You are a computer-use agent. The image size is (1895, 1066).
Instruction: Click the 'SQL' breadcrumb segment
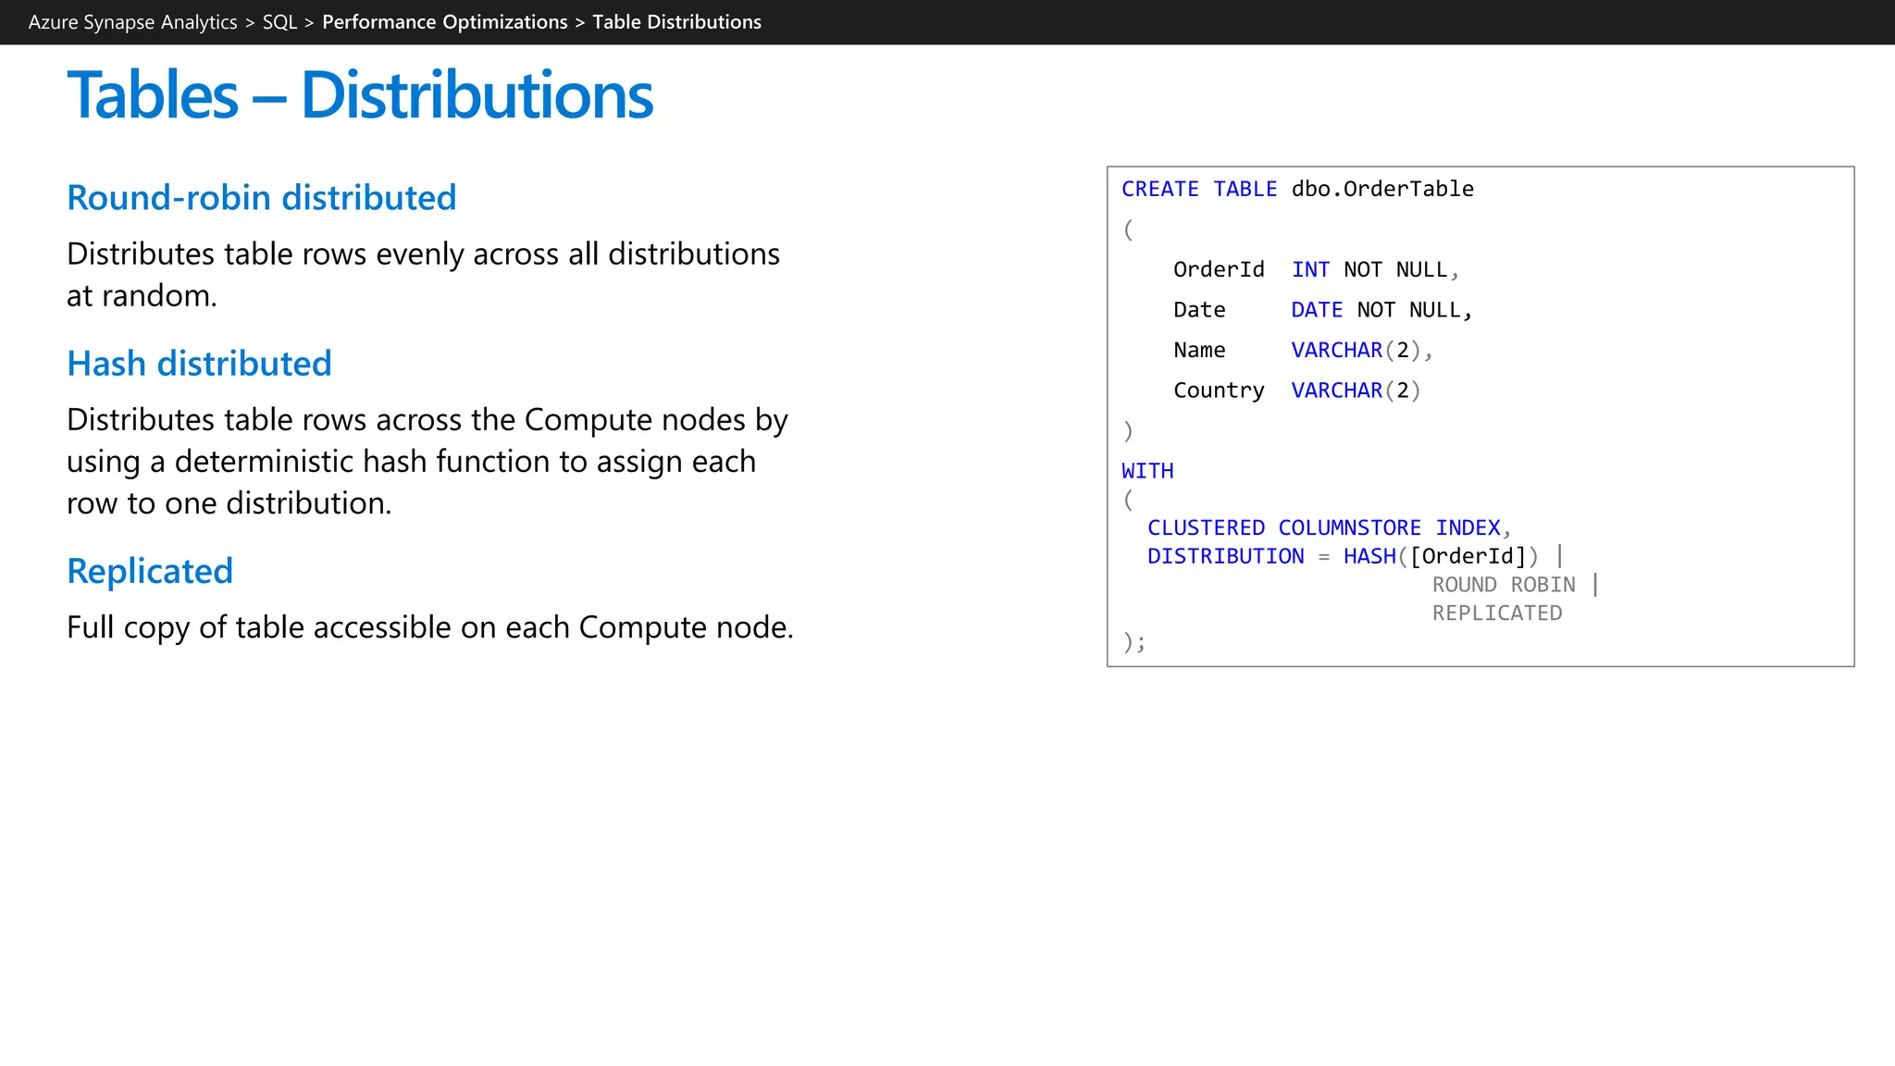pos(279,22)
